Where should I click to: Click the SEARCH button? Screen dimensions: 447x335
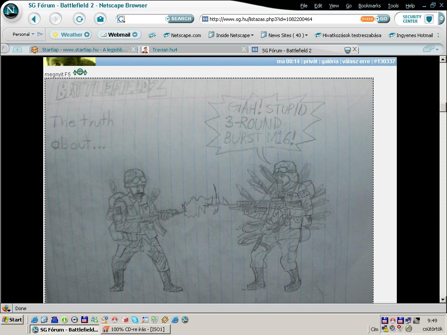pyautogui.click(x=180, y=19)
